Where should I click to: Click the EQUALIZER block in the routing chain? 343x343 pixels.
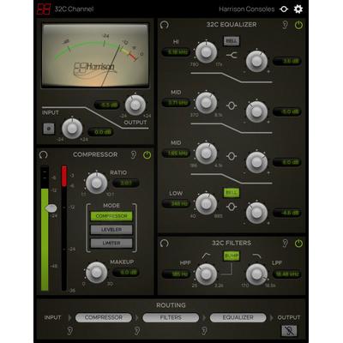(x=238, y=317)
